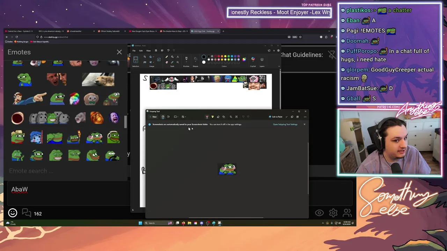Click the Save icon in Paint

coord(156,51)
